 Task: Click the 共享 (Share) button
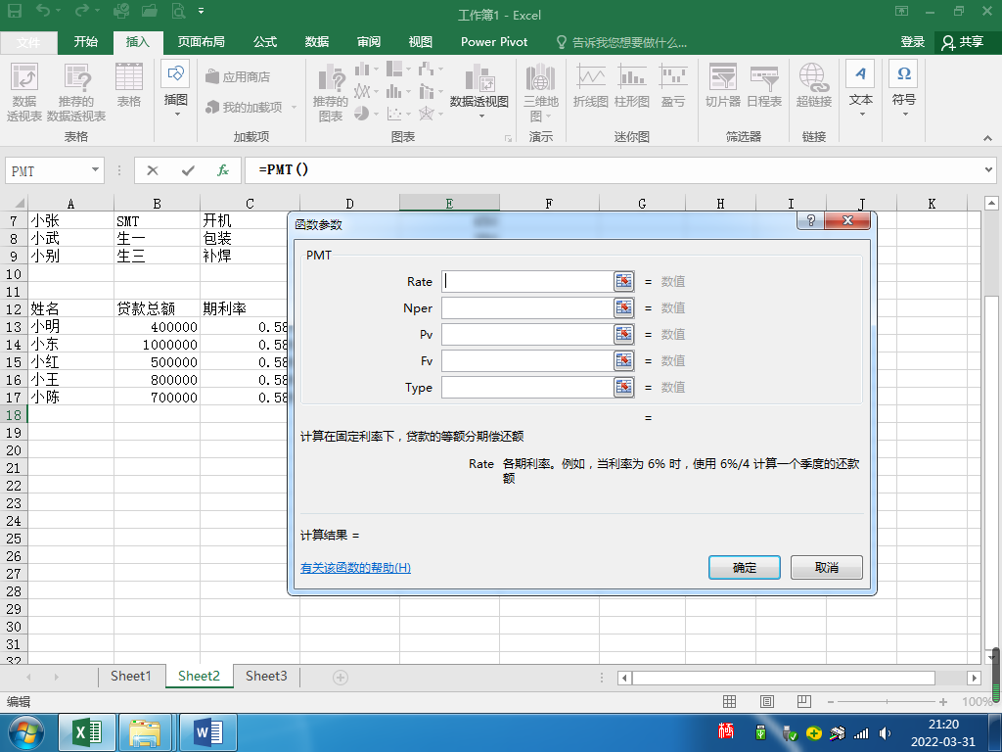963,42
